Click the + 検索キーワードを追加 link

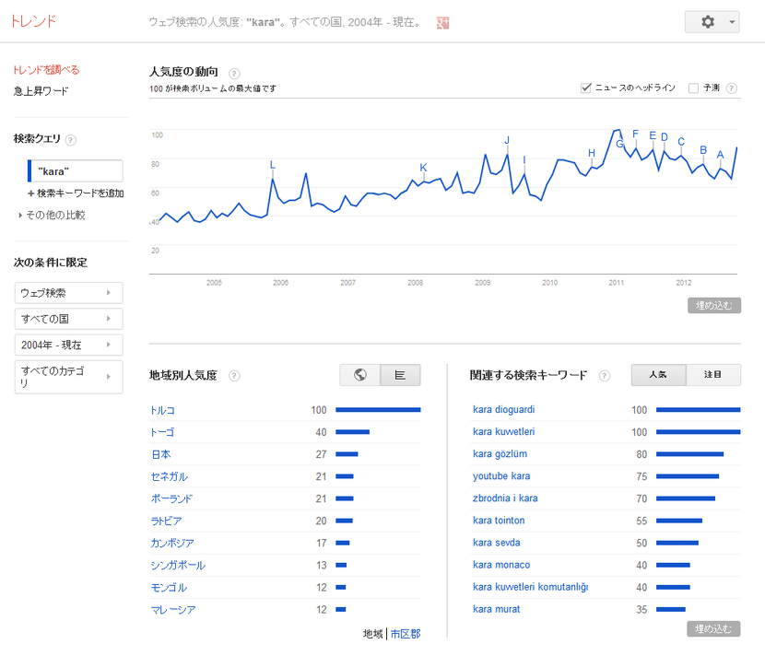pyautogui.click(x=76, y=193)
